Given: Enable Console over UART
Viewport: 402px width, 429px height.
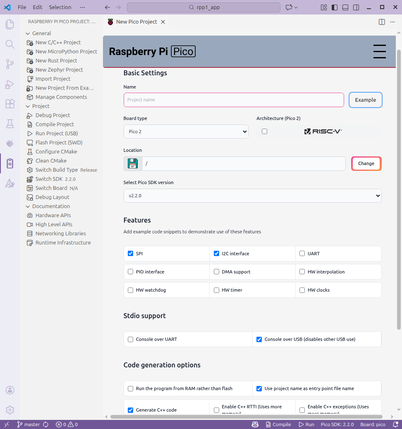Looking at the screenshot, I should (130, 339).
